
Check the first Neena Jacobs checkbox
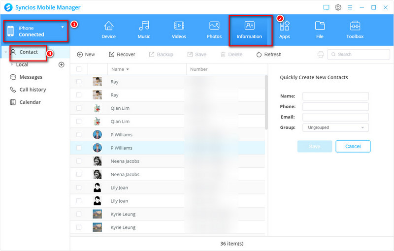click(79, 161)
